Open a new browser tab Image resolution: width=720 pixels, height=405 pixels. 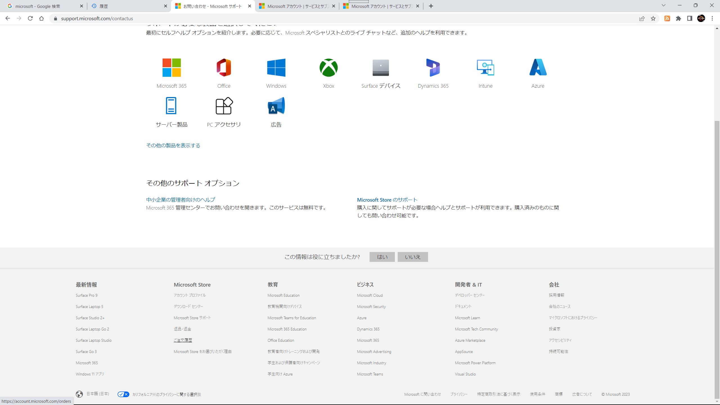point(431,6)
